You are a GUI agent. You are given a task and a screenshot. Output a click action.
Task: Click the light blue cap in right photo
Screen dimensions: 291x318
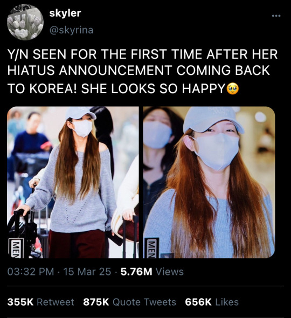tap(213, 120)
